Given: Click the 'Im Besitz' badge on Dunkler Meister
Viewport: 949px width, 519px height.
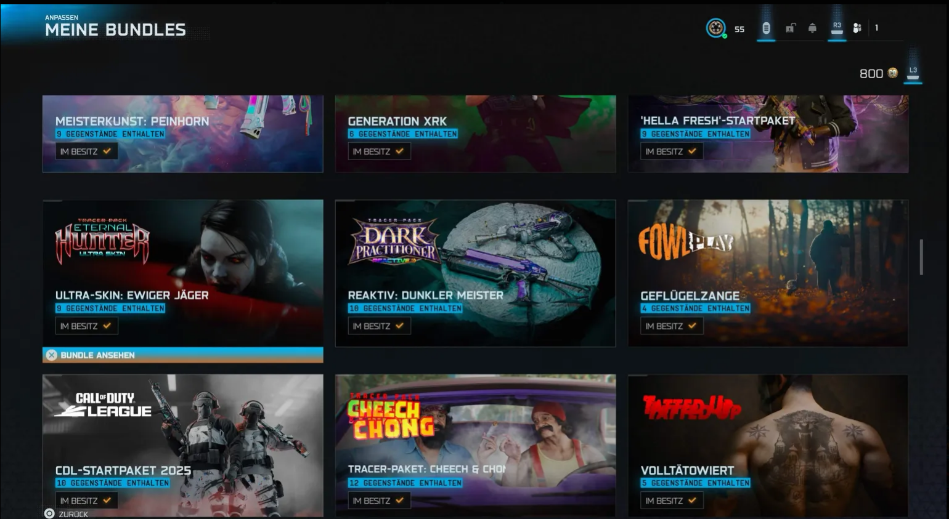Looking at the screenshot, I should tap(379, 326).
